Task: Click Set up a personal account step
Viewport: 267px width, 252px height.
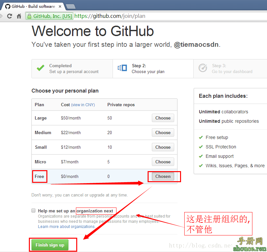Action: click(74, 72)
